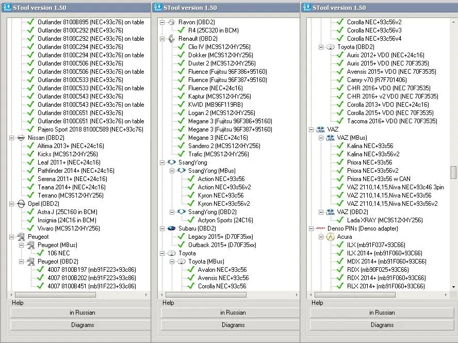The width and height of the screenshot is (458, 343).
Task: Collapse the top-level Peugeot branch
Action: [x=12, y=237]
